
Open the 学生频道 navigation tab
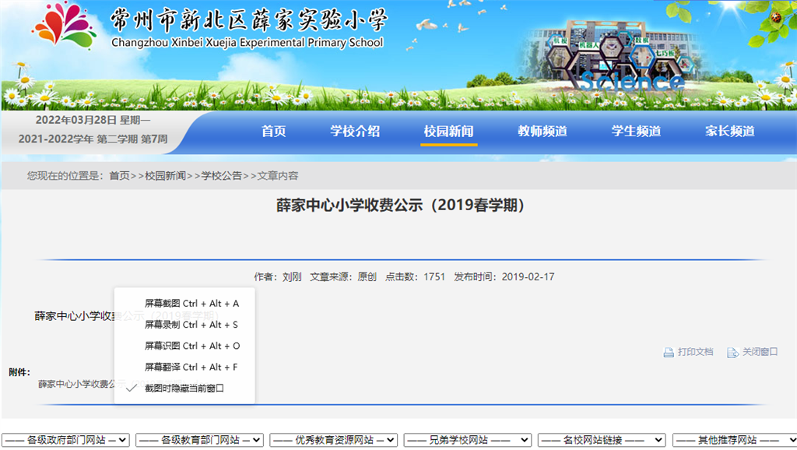pyautogui.click(x=636, y=132)
